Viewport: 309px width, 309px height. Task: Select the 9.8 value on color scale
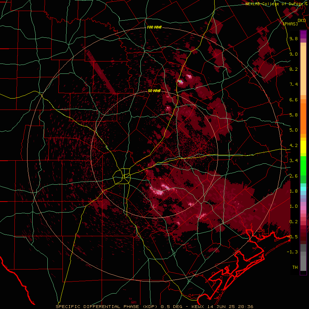(x=294, y=38)
